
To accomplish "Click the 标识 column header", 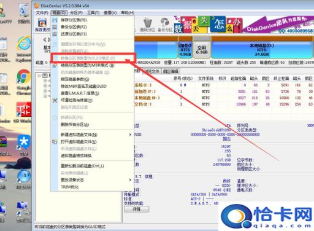I will [222, 79].
